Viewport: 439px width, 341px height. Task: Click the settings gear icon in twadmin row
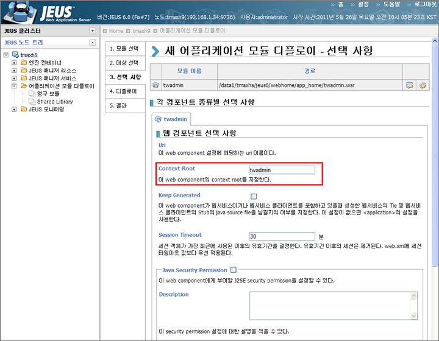pyautogui.click(x=423, y=85)
